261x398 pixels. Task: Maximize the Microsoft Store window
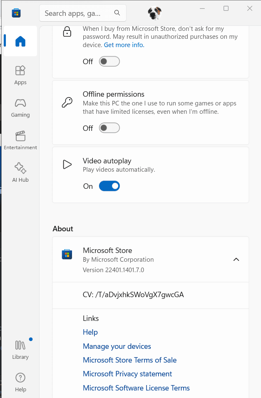click(x=226, y=8)
